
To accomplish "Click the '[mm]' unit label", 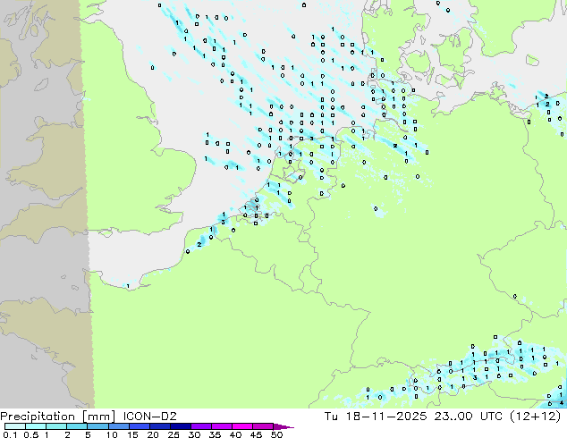I will pyautogui.click(x=98, y=417).
